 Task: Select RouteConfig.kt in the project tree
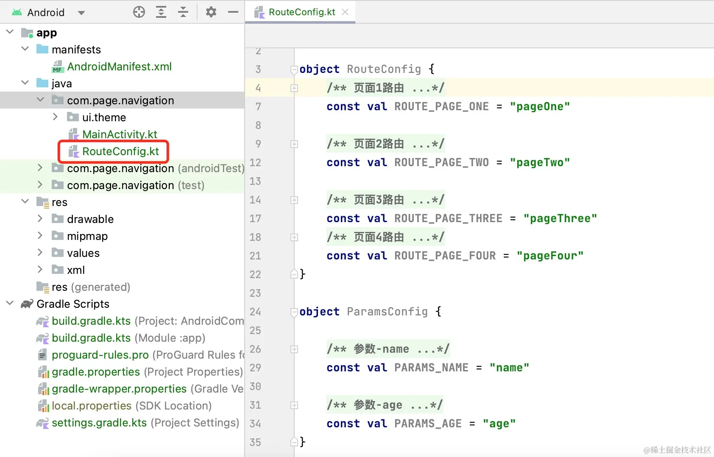[120, 151]
